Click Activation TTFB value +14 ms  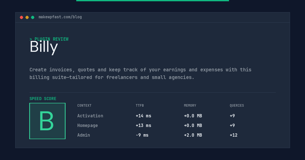[x=143, y=116]
